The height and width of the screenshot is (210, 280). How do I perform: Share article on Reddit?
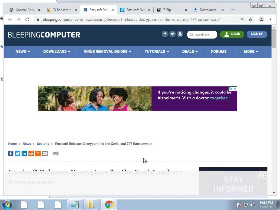click(x=31, y=153)
